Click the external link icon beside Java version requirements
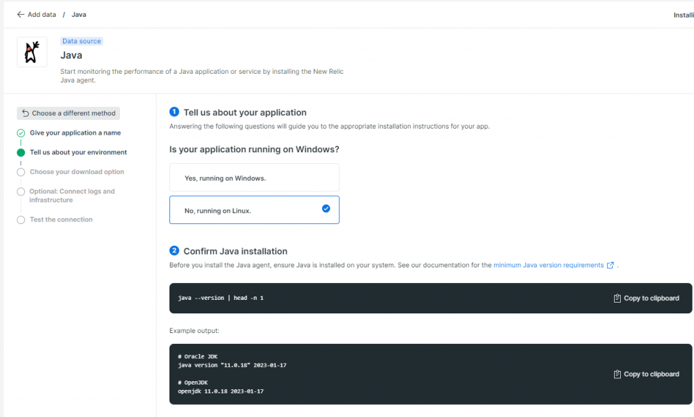 pyautogui.click(x=611, y=265)
